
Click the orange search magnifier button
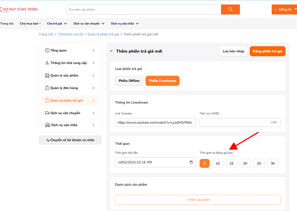pyautogui.click(x=230, y=9)
